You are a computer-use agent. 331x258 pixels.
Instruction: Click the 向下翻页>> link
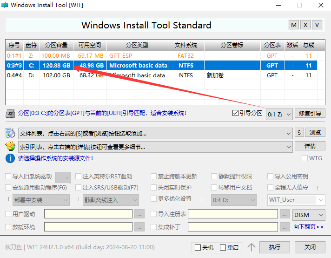(x=308, y=227)
